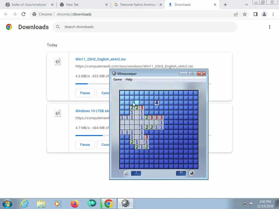Open the Windows 10 LTSB file link
Screen dimensions: 279x209
[x=92, y=111]
